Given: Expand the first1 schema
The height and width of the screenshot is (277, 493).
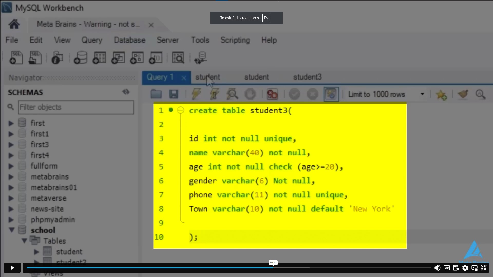Looking at the screenshot, I should click(x=11, y=134).
